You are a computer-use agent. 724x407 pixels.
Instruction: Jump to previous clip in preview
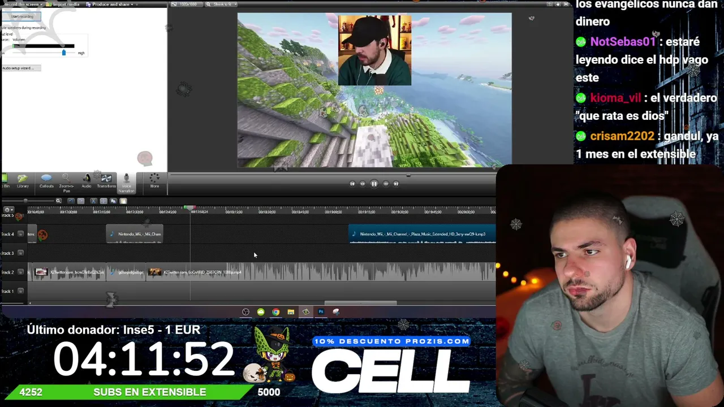[x=352, y=184]
